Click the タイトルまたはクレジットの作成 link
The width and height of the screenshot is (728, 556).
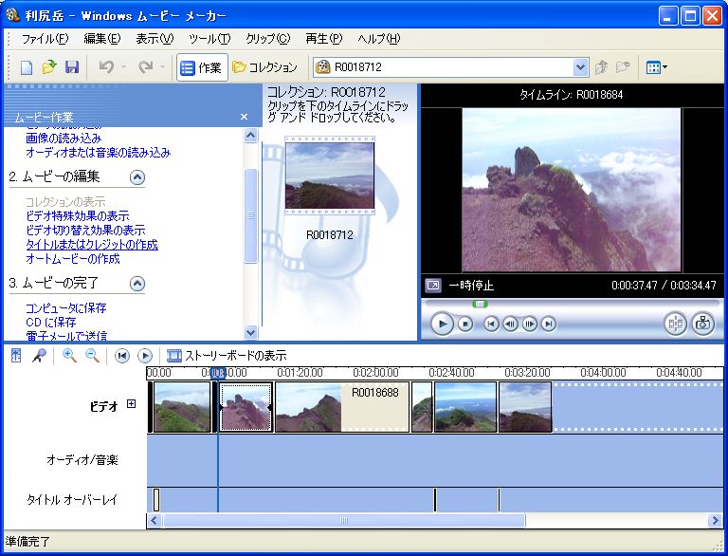[91, 244]
